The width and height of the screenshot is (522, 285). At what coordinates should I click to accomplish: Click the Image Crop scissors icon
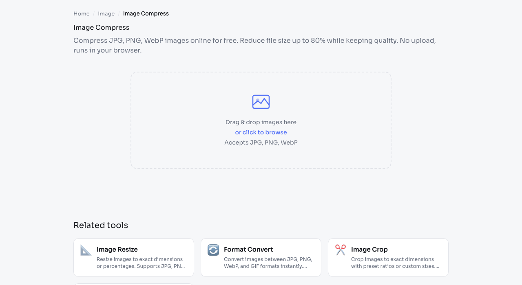tap(341, 250)
